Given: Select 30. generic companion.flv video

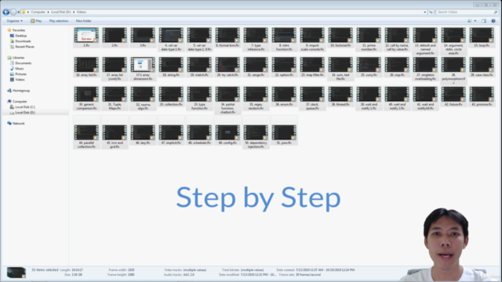Looking at the screenshot, I should 86,98.
